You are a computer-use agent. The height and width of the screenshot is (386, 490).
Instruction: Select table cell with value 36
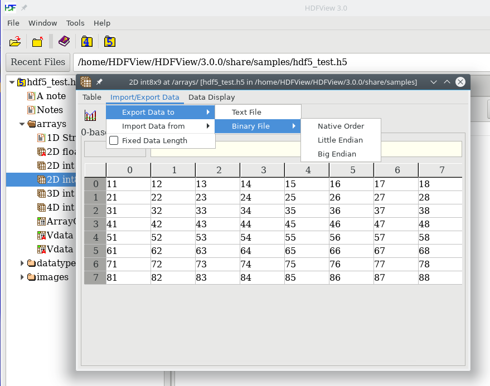[351, 211]
